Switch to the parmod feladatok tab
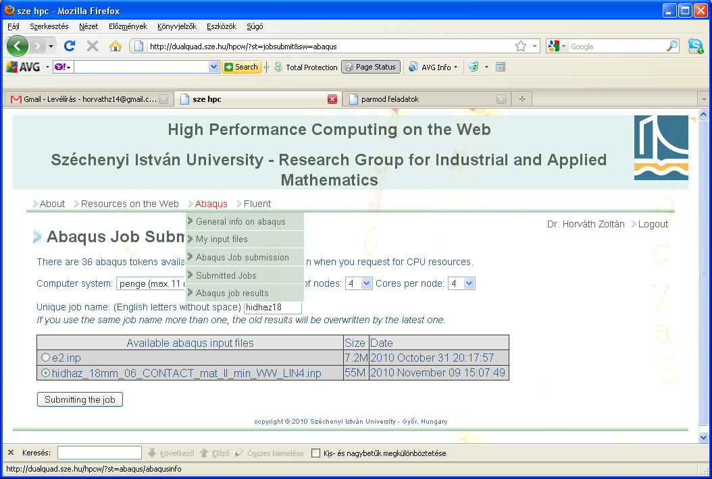 (427, 99)
